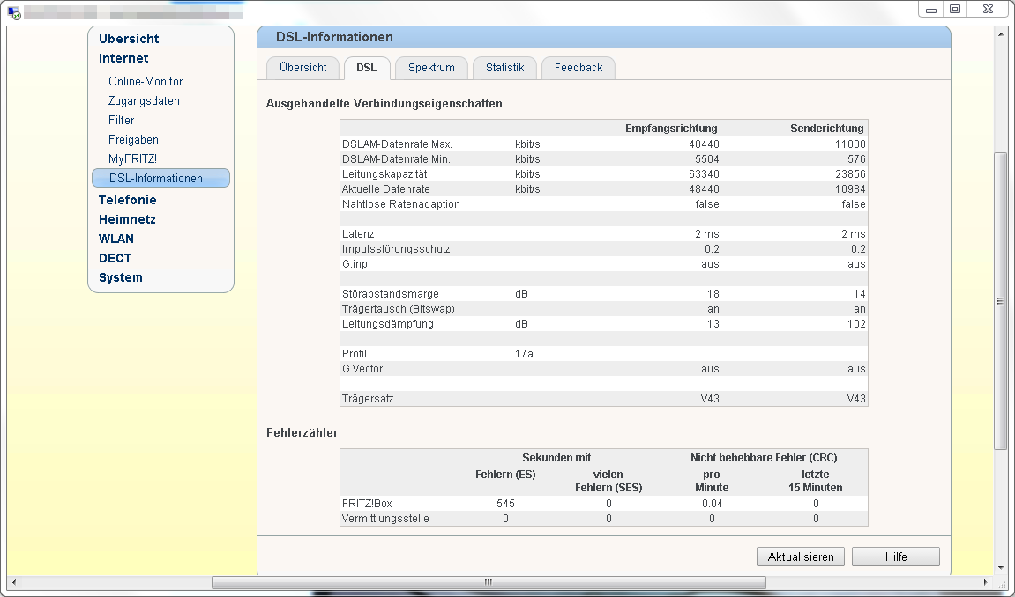Select the Feedback tab

(x=578, y=68)
